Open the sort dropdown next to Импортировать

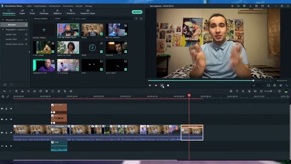click(x=62, y=19)
